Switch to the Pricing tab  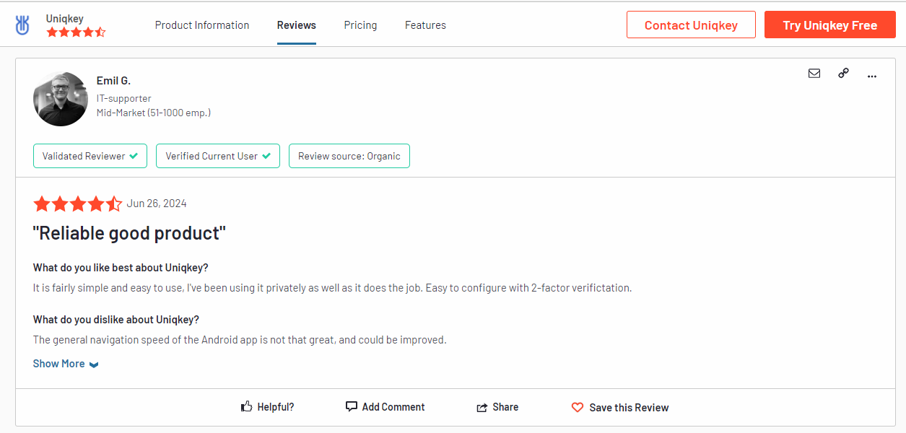click(x=360, y=25)
